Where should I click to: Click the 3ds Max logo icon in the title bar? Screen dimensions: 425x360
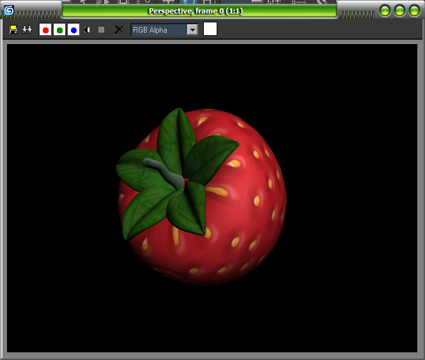click(9, 10)
